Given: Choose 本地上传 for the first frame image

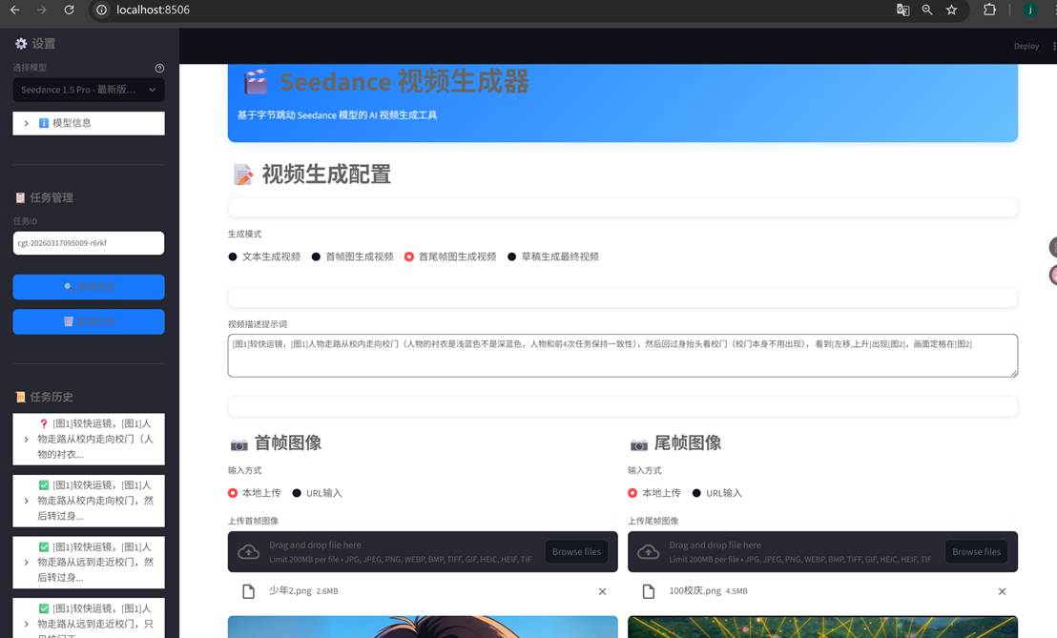Looking at the screenshot, I should click(255, 493).
